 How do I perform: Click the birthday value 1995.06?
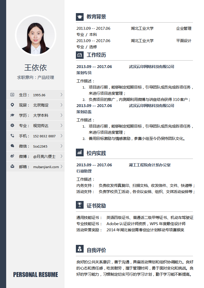click(x=39, y=95)
